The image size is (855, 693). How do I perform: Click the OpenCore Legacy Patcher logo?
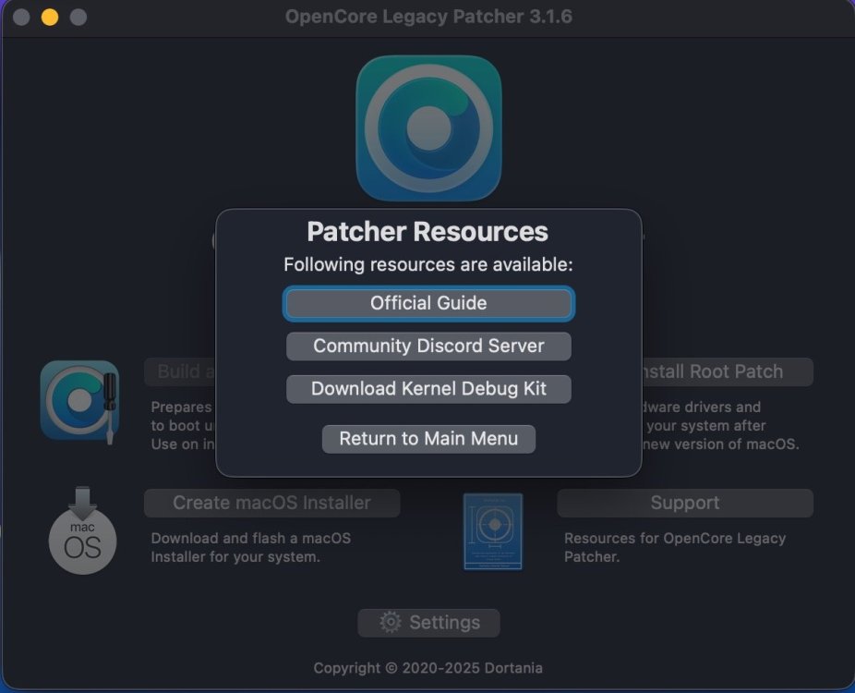point(428,128)
